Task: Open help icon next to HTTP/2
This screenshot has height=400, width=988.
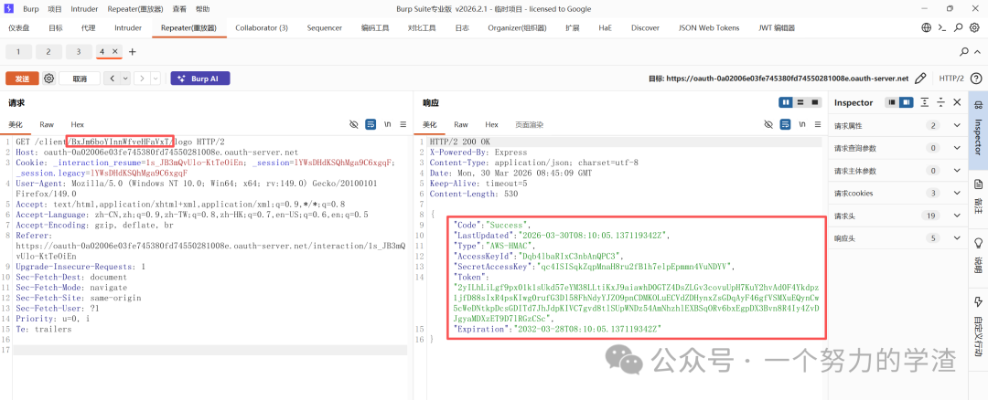Action: click(x=975, y=79)
